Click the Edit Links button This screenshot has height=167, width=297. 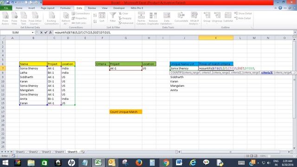pos(79,23)
